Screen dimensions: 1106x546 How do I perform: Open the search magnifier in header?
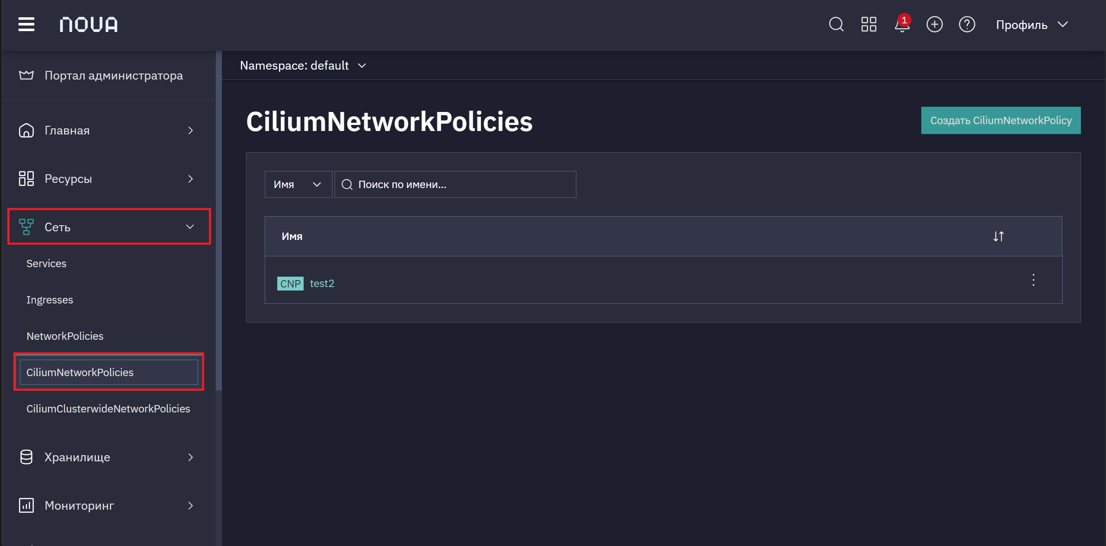836,24
